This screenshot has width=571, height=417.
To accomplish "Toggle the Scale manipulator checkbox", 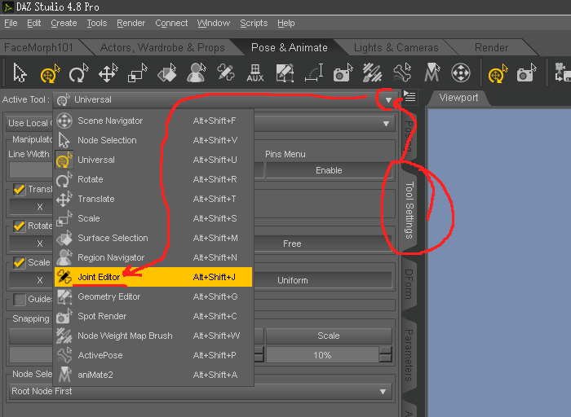I will 19,262.
